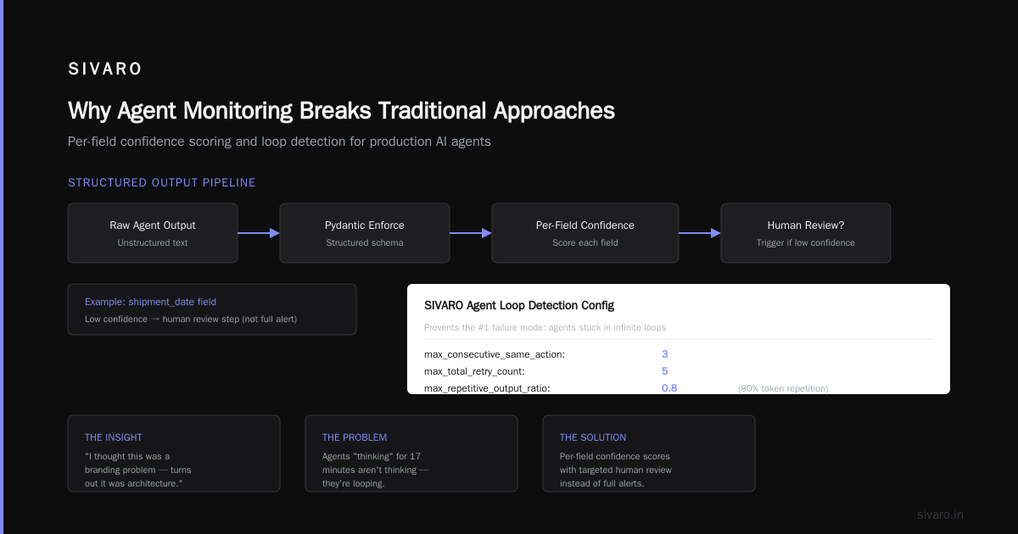
Task: Click the value 3 for max_consecutive_same_action
Action: coord(665,354)
